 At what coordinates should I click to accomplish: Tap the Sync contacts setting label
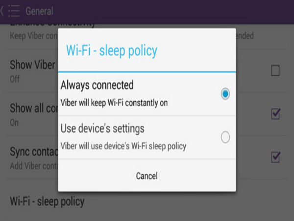click(x=34, y=152)
